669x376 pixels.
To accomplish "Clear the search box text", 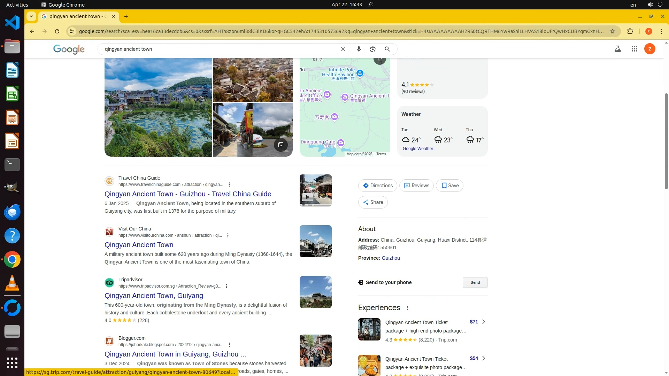I will point(343,49).
